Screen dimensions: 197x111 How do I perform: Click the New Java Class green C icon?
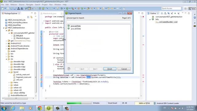pyautogui.click(x=82, y=8)
